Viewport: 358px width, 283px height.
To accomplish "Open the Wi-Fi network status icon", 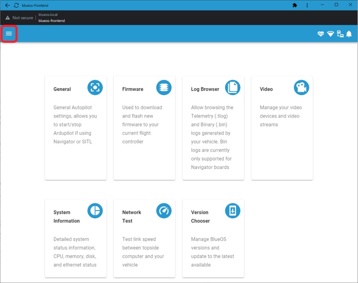I will click(331, 34).
